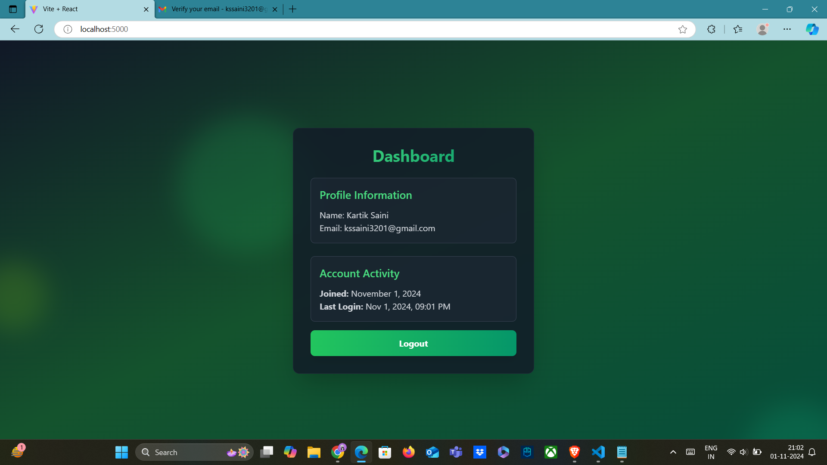Open Microsoft Store from the taskbar
Viewport: 827px width, 465px height.
click(385, 452)
